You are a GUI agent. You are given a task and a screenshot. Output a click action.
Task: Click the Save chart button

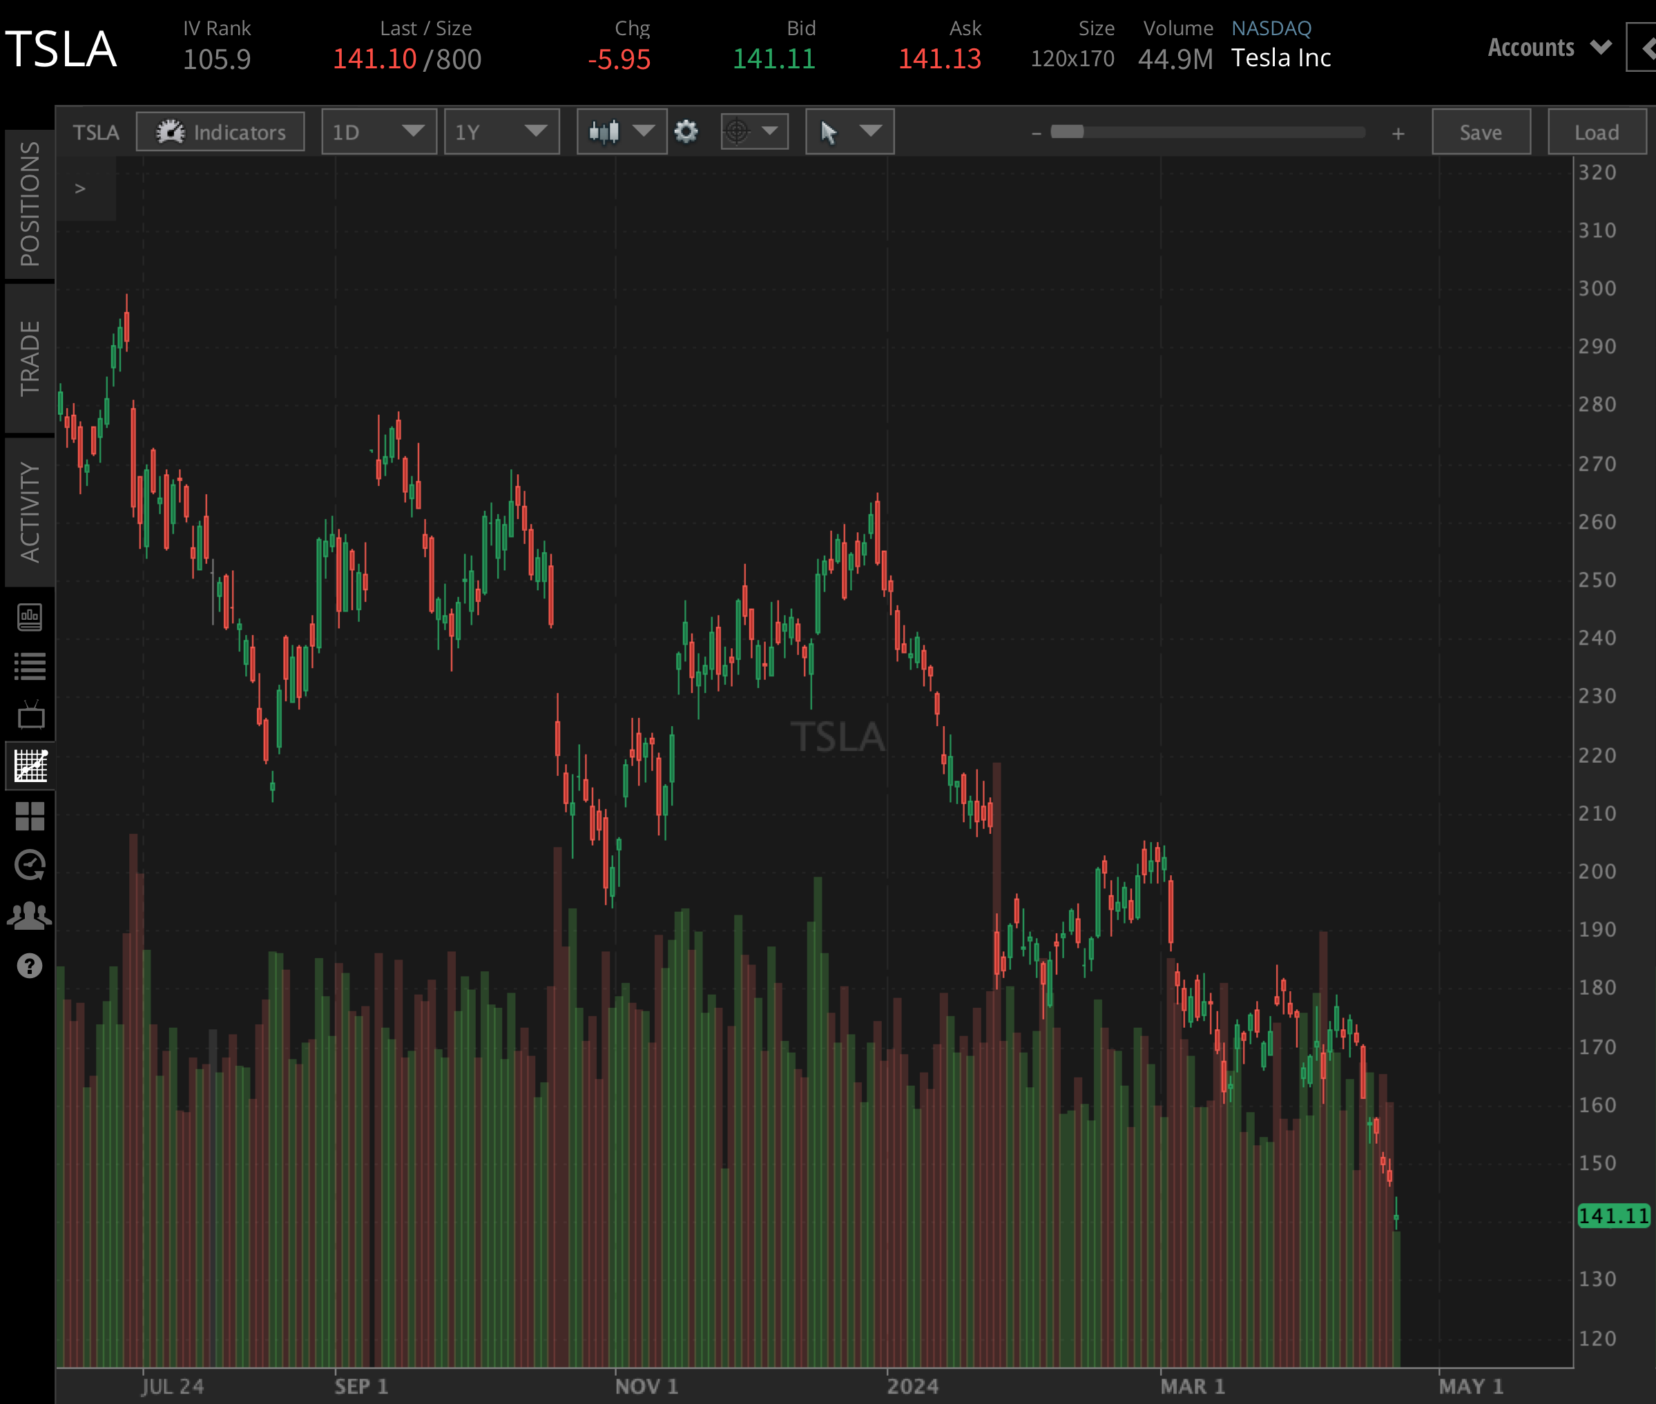1480,132
